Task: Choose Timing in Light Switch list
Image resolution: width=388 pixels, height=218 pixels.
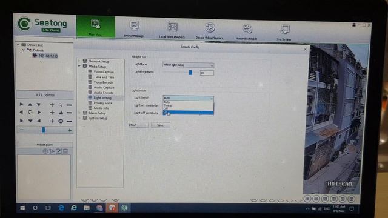Action: click(188, 105)
